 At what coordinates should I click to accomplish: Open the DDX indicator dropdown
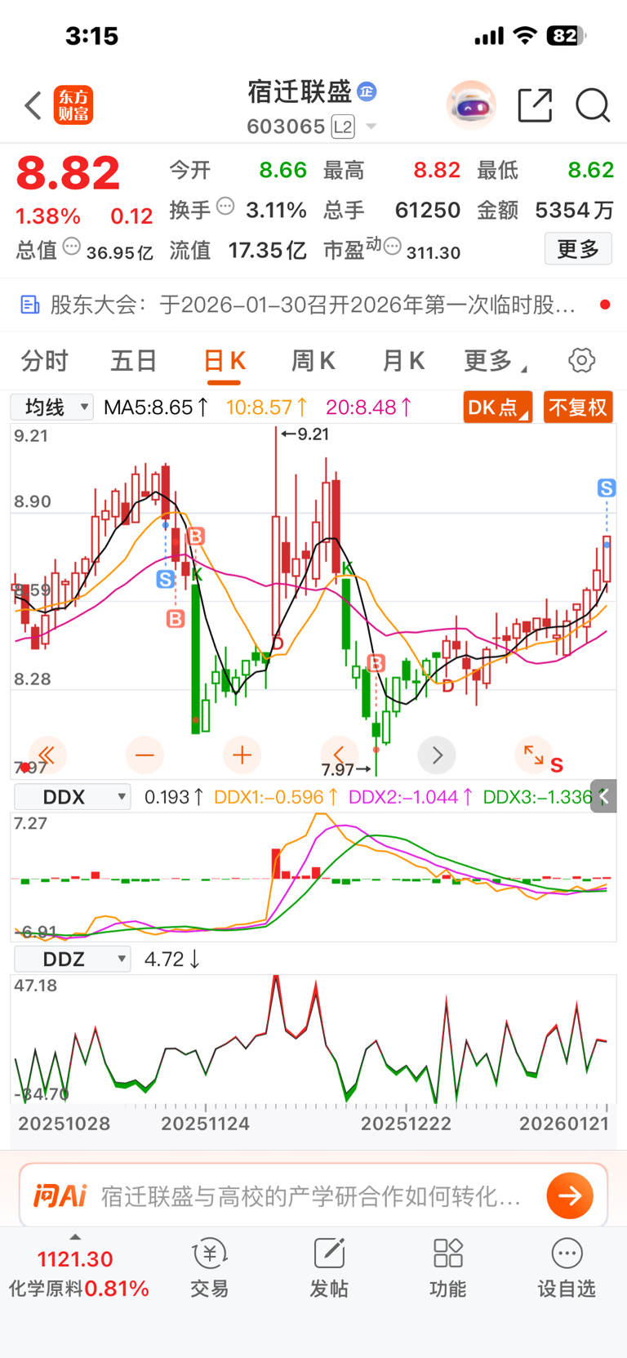pyautogui.click(x=72, y=796)
